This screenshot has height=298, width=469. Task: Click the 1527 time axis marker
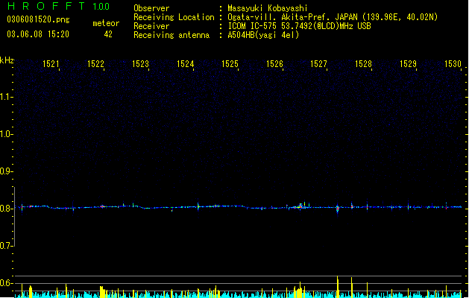click(x=319, y=64)
